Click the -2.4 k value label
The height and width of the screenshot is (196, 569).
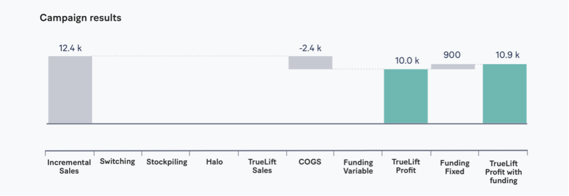click(310, 48)
